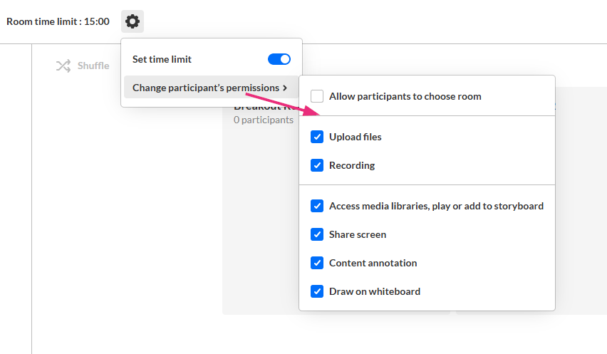Click the Recording option label
Screen dimensions: 607x354
(352, 165)
